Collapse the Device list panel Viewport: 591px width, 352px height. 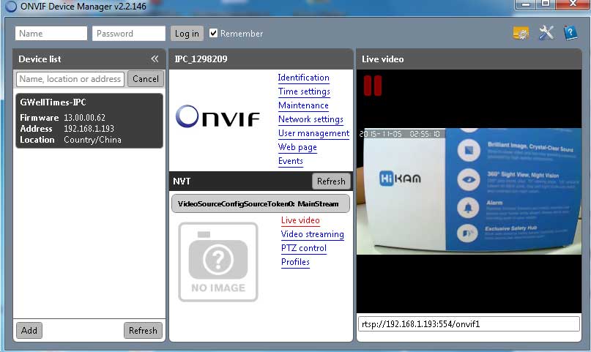pos(155,59)
